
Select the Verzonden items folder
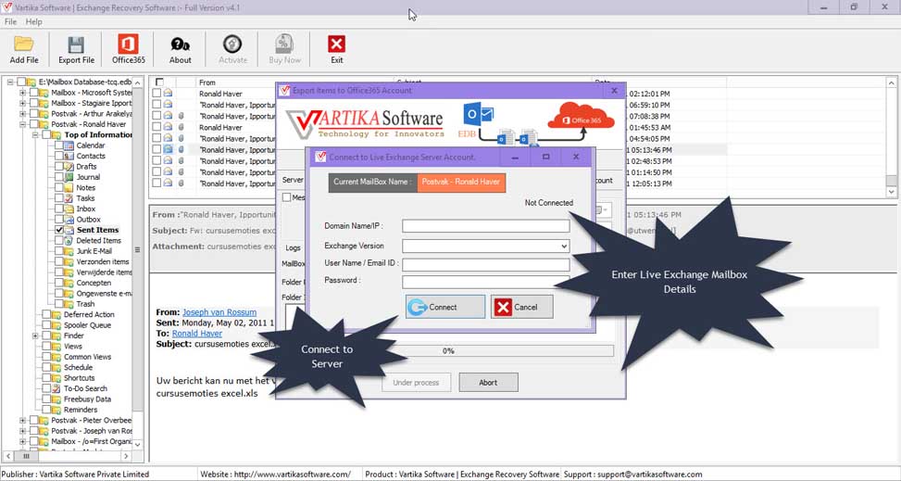(x=102, y=261)
